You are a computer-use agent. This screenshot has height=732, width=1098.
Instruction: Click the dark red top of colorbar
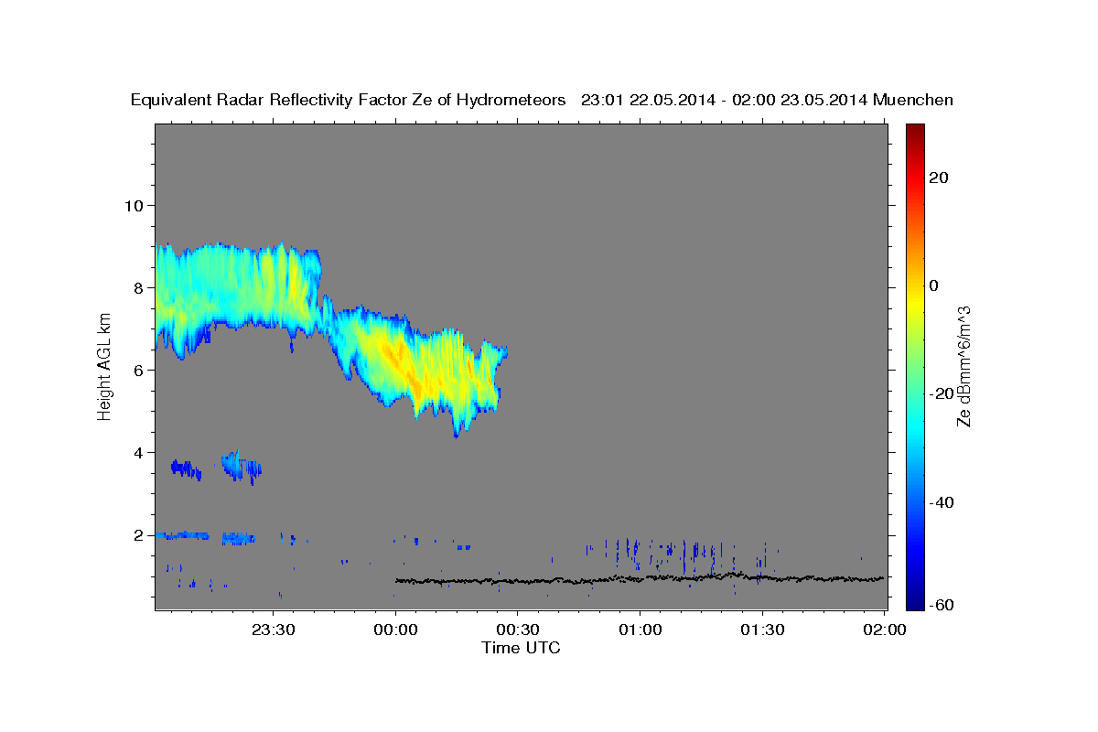click(x=914, y=131)
